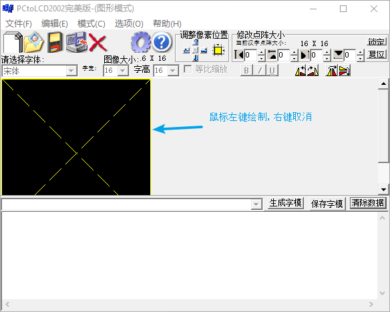
Task: Save using the floppy disk icon
Action: (x=55, y=42)
